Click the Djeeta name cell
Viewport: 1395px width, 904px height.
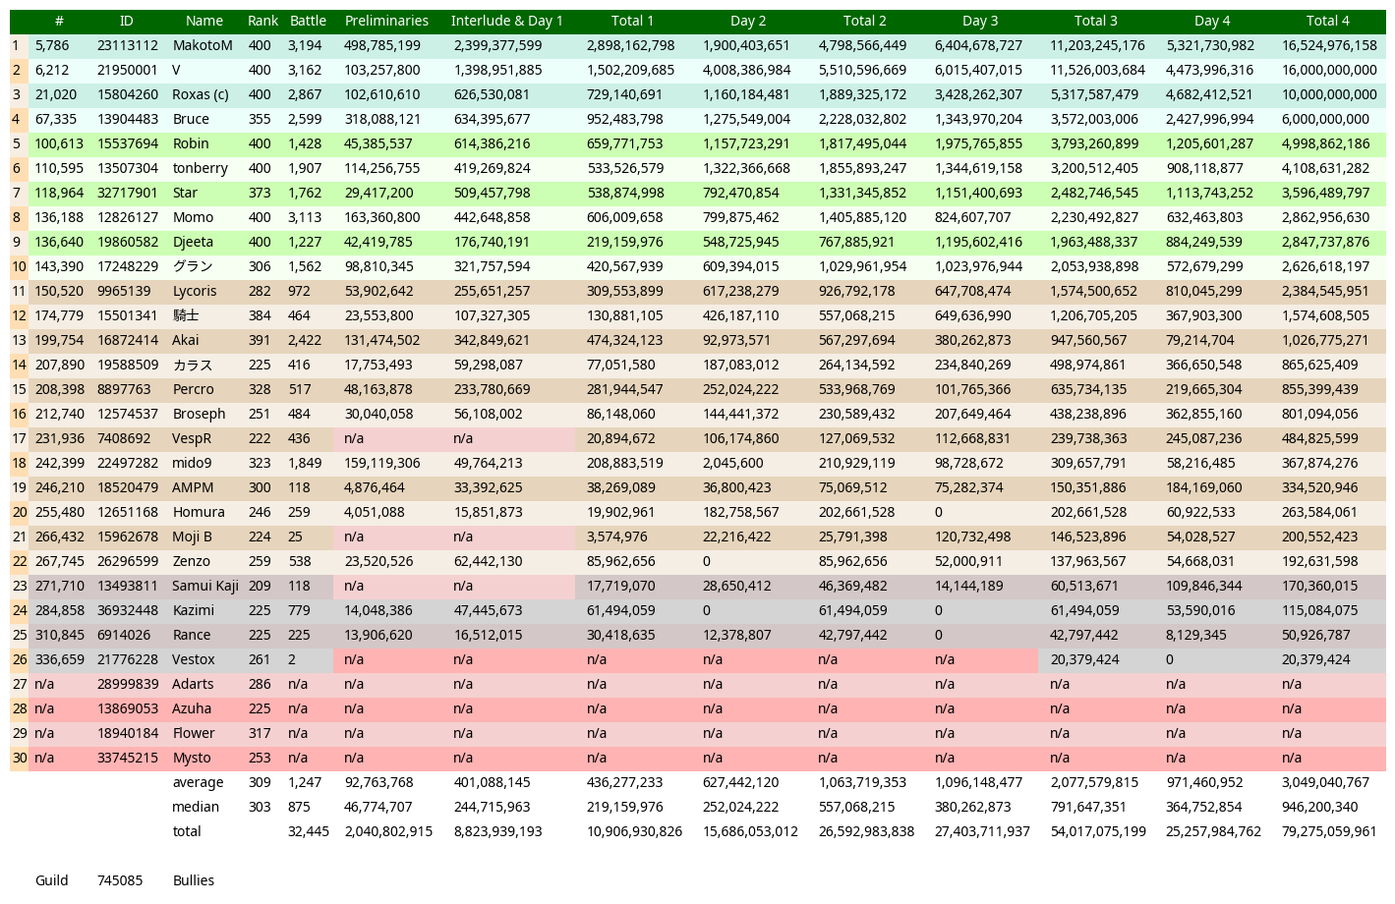click(192, 242)
